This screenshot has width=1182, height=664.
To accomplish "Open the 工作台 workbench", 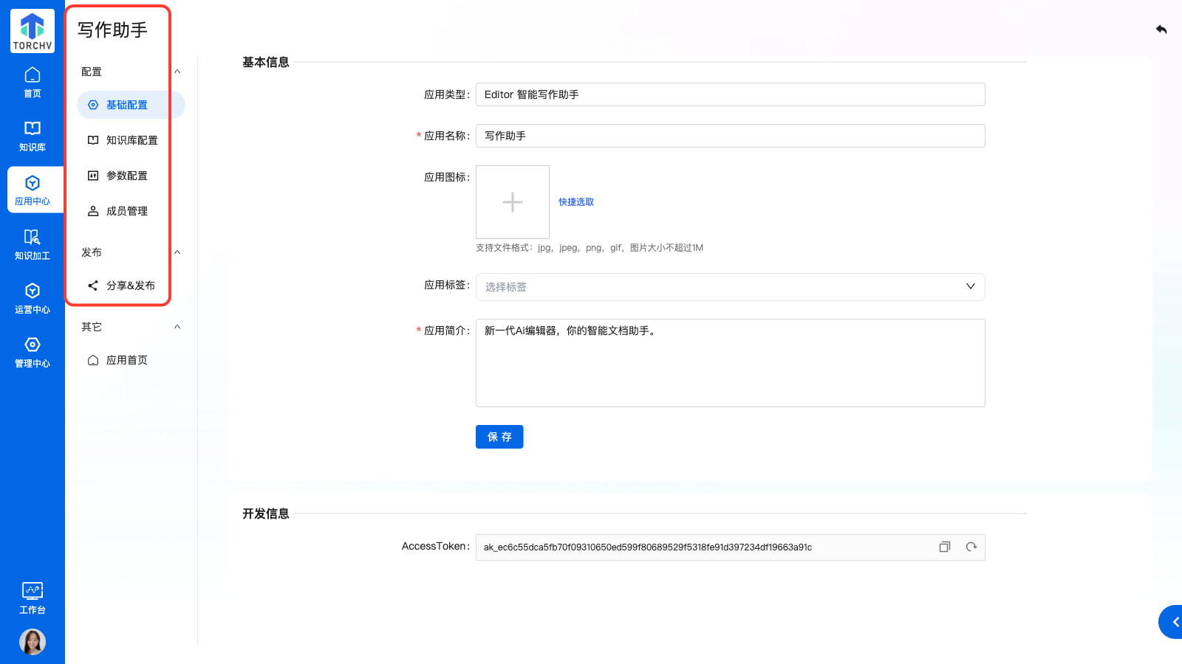I will coord(33,598).
